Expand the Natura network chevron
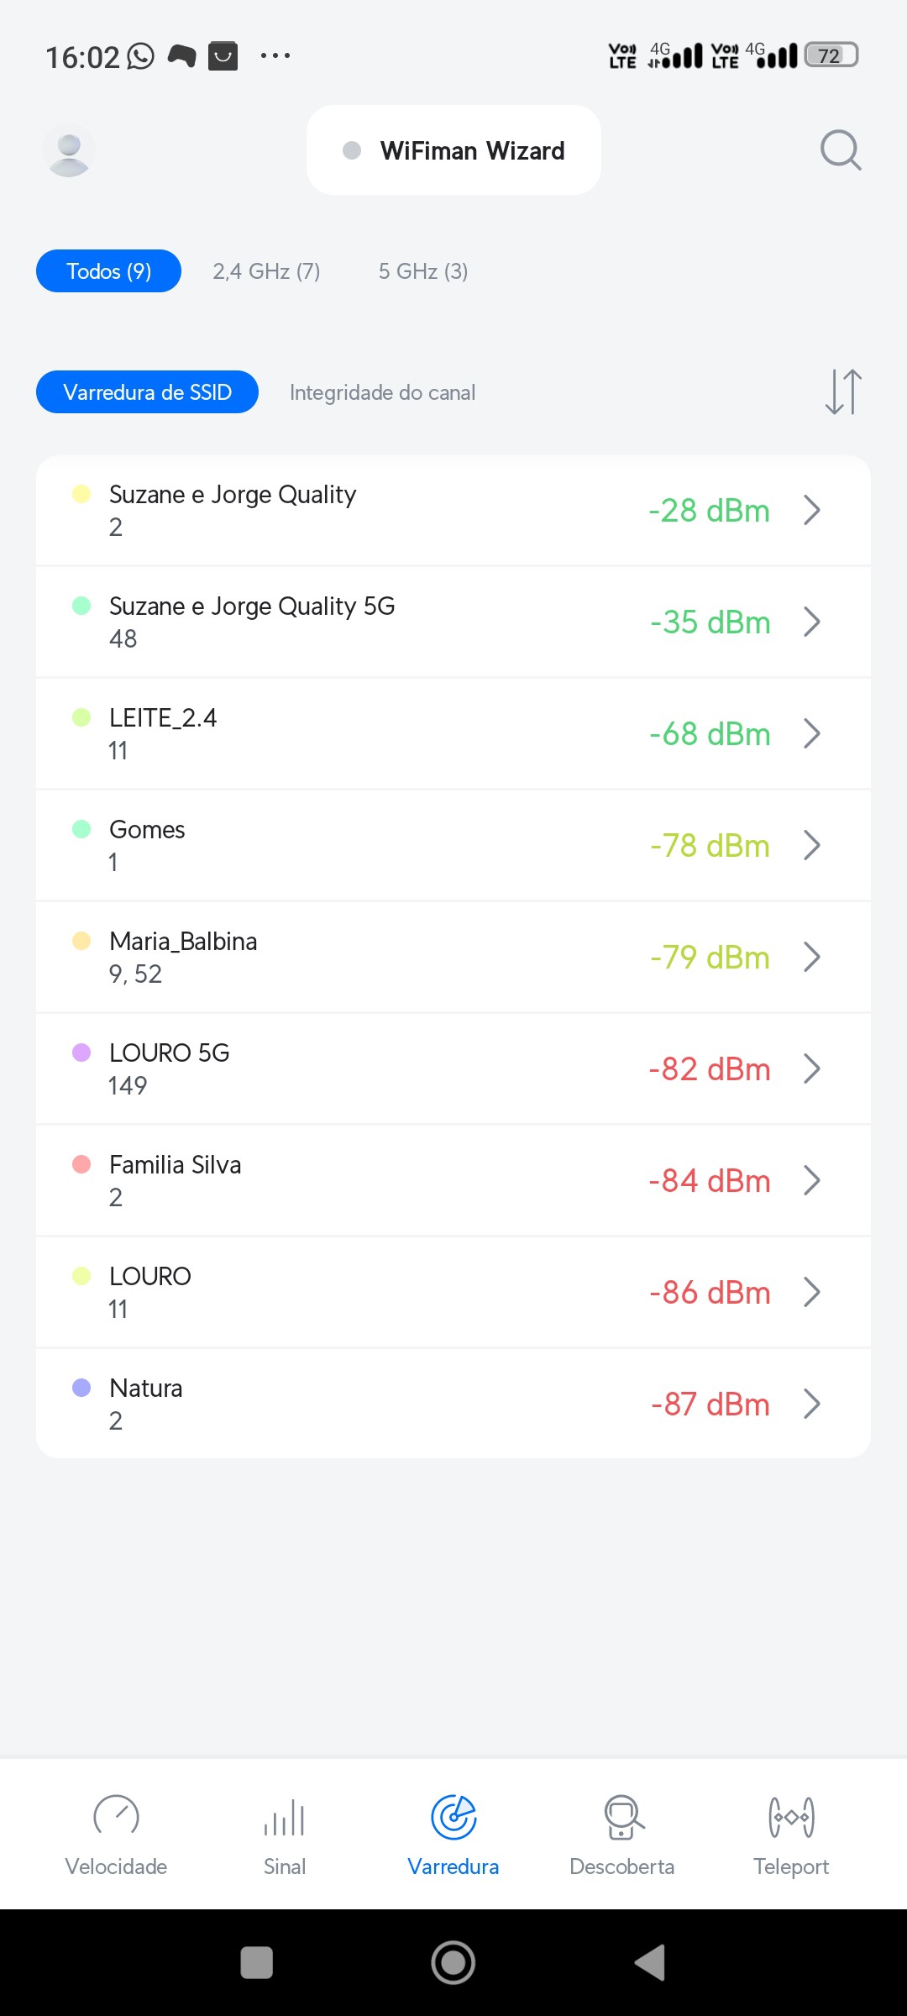This screenshot has height=2016, width=907. tap(811, 1404)
